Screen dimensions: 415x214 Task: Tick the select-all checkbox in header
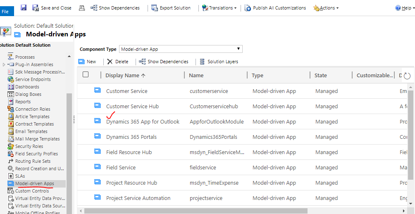pyautogui.click(x=86, y=75)
